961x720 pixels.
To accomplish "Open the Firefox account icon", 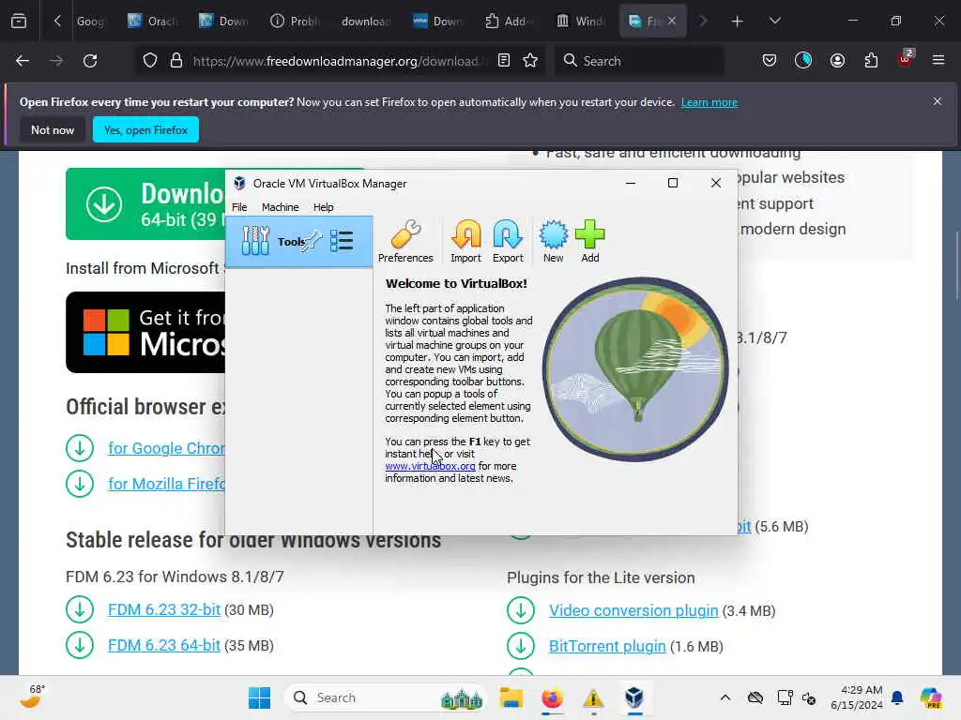I will [x=837, y=61].
